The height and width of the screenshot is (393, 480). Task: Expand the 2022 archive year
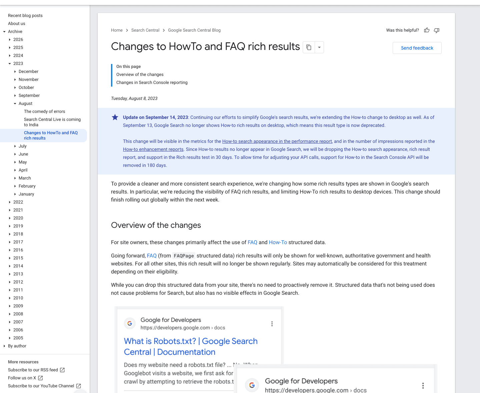[10, 202]
